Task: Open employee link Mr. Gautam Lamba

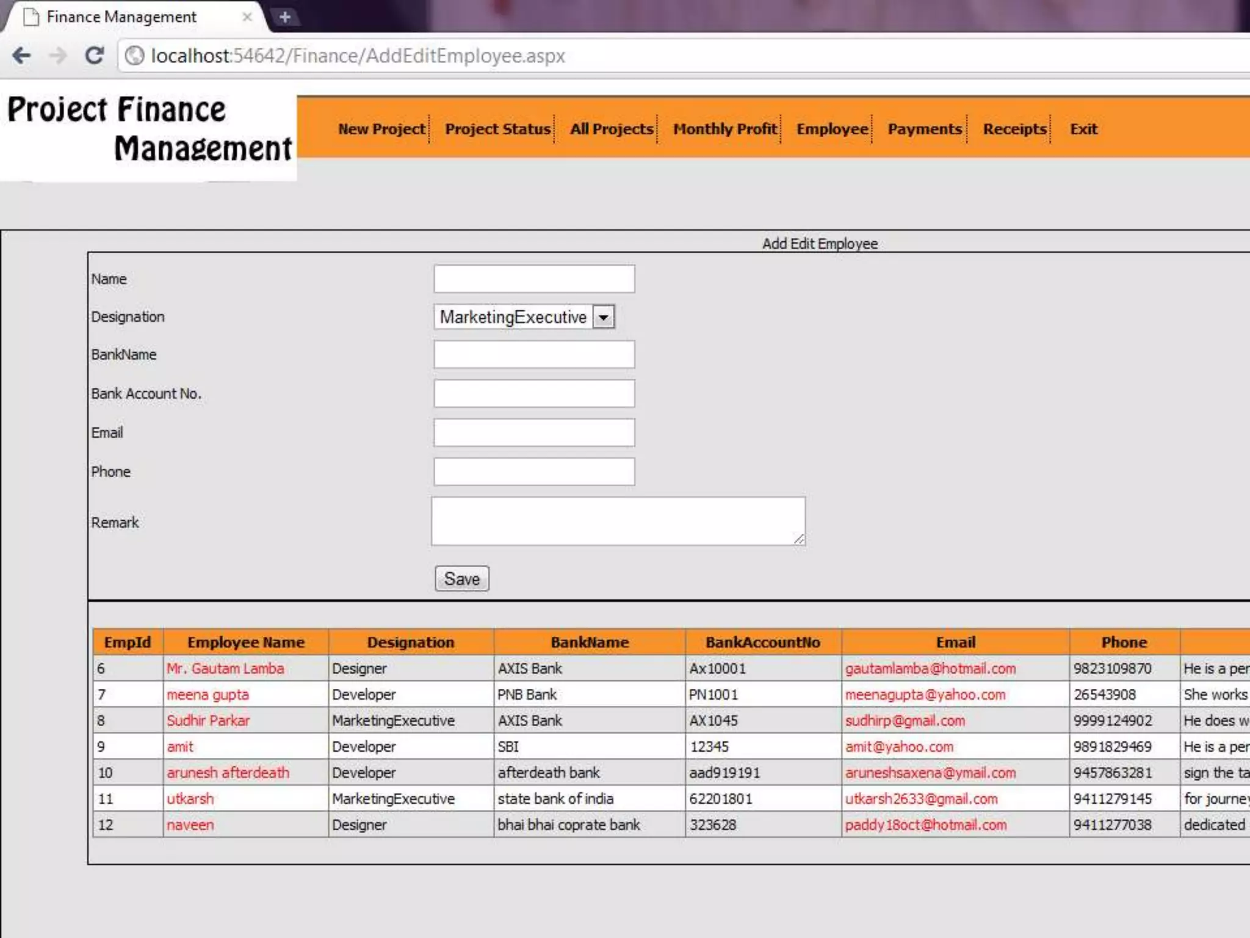Action: (x=225, y=668)
